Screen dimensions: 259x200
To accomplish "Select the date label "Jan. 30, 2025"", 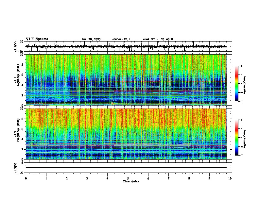I will pos(91,39).
